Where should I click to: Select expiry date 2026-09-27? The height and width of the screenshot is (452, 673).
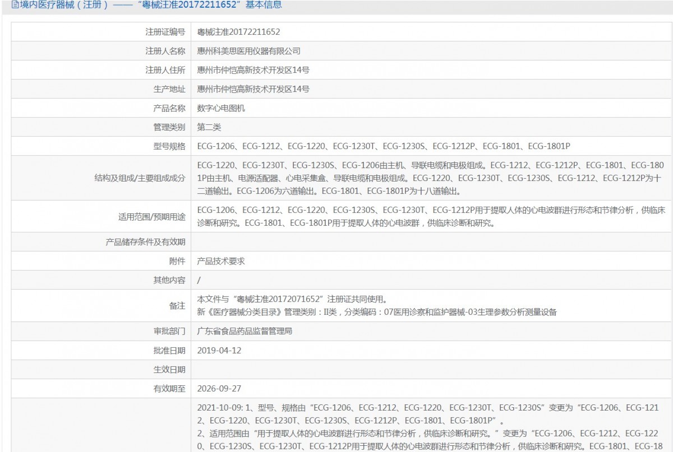coord(219,388)
